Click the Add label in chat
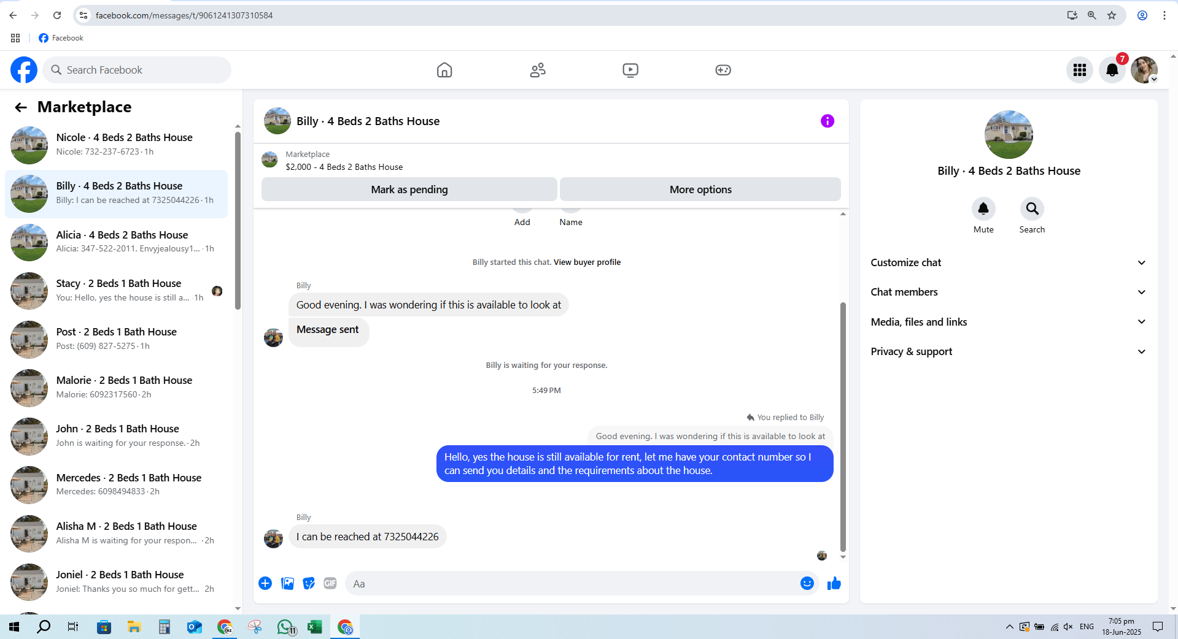The image size is (1178, 639). [x=522, y=222]
